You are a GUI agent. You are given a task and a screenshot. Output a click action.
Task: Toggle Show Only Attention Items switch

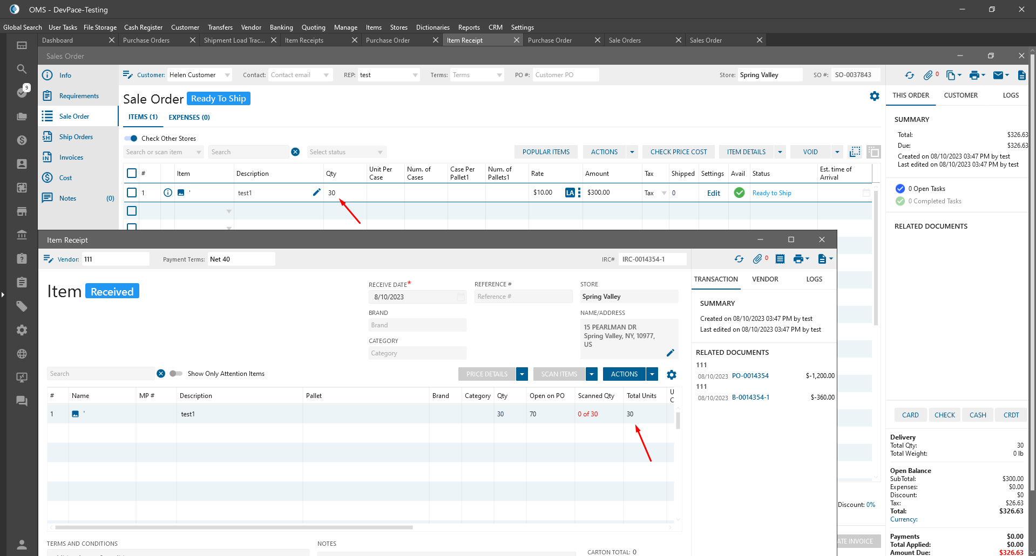pyautogui.click(x=176, y=374)
